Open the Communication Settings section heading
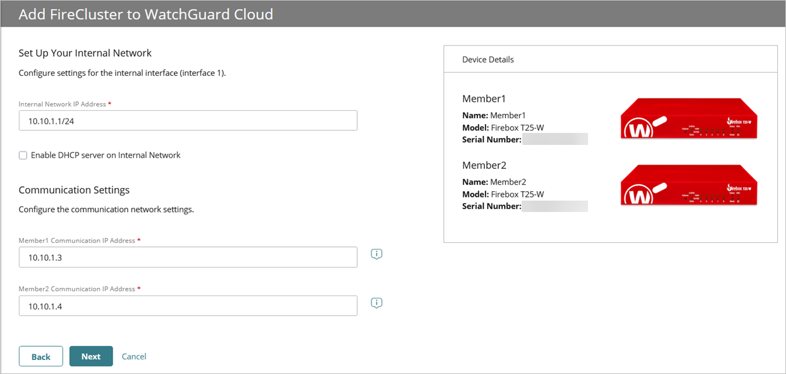Image resolution: width=786 pixels, height=374 pixels. 74,189
